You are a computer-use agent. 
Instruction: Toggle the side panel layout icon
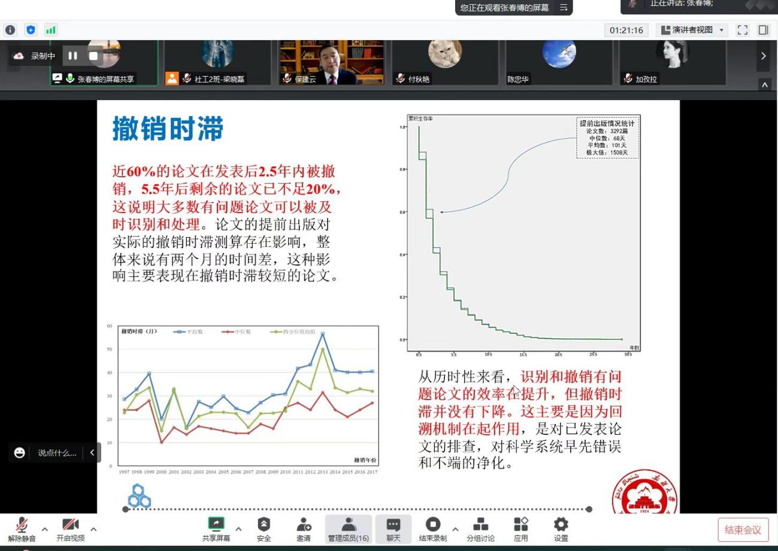coord(763,30)
